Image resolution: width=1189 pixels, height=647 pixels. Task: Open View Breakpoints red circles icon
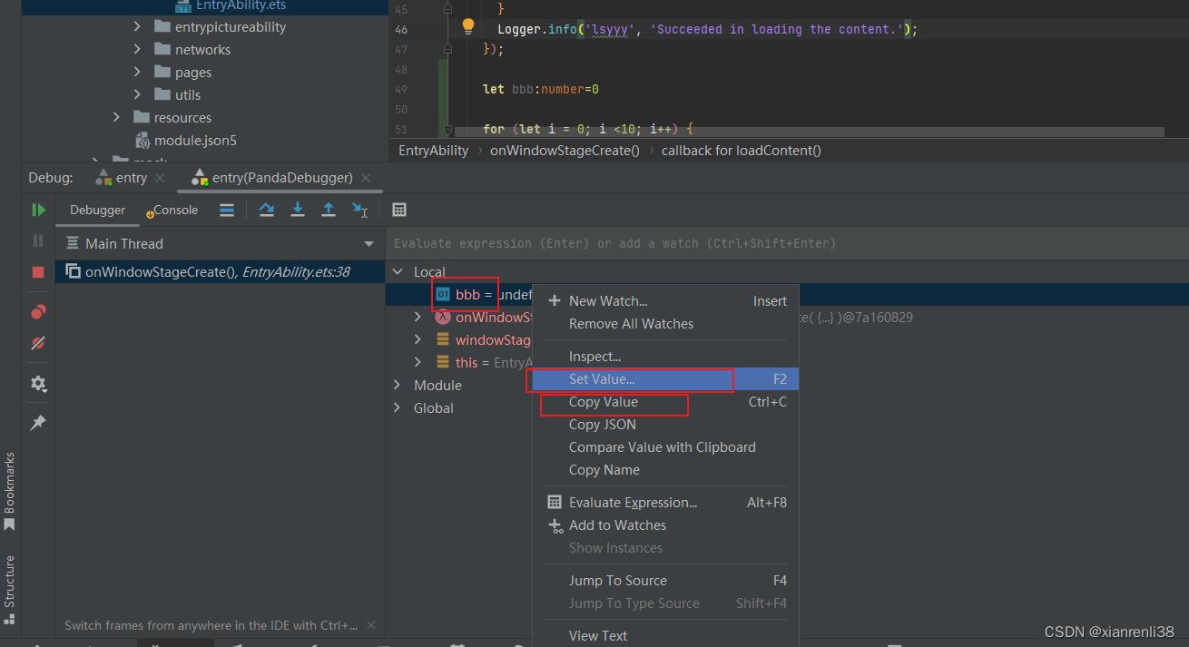point(38,312)
